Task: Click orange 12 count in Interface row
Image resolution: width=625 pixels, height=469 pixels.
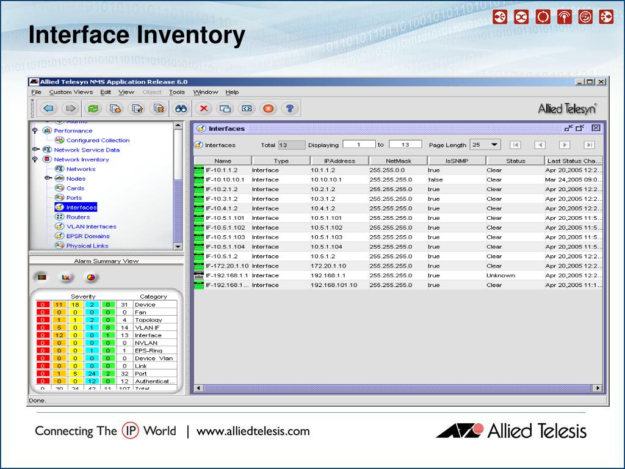Action: [x=59, y=335]
